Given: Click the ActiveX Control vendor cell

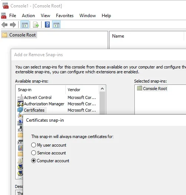Looking at the screenshot, I should (82, 97).
